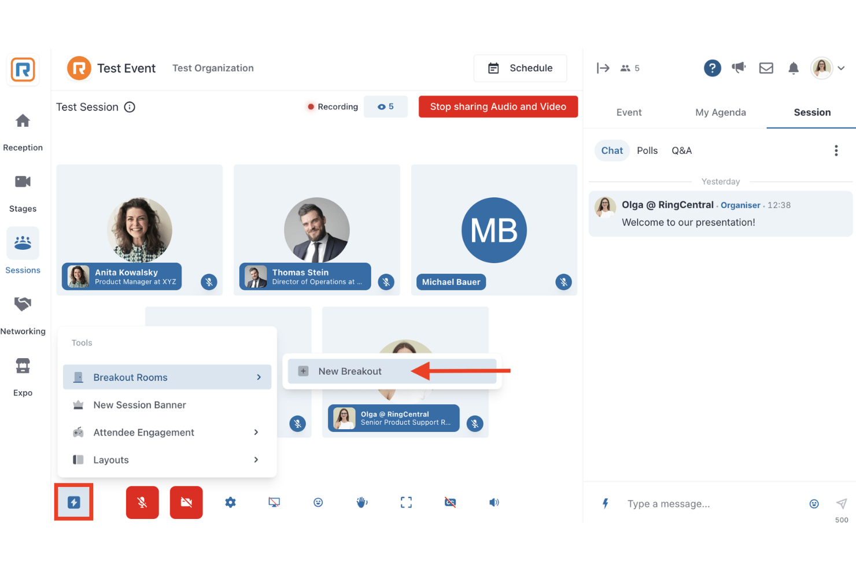Switch to the Event tab
This screenshot has height=571, width=856.
(x=629, y=112)
